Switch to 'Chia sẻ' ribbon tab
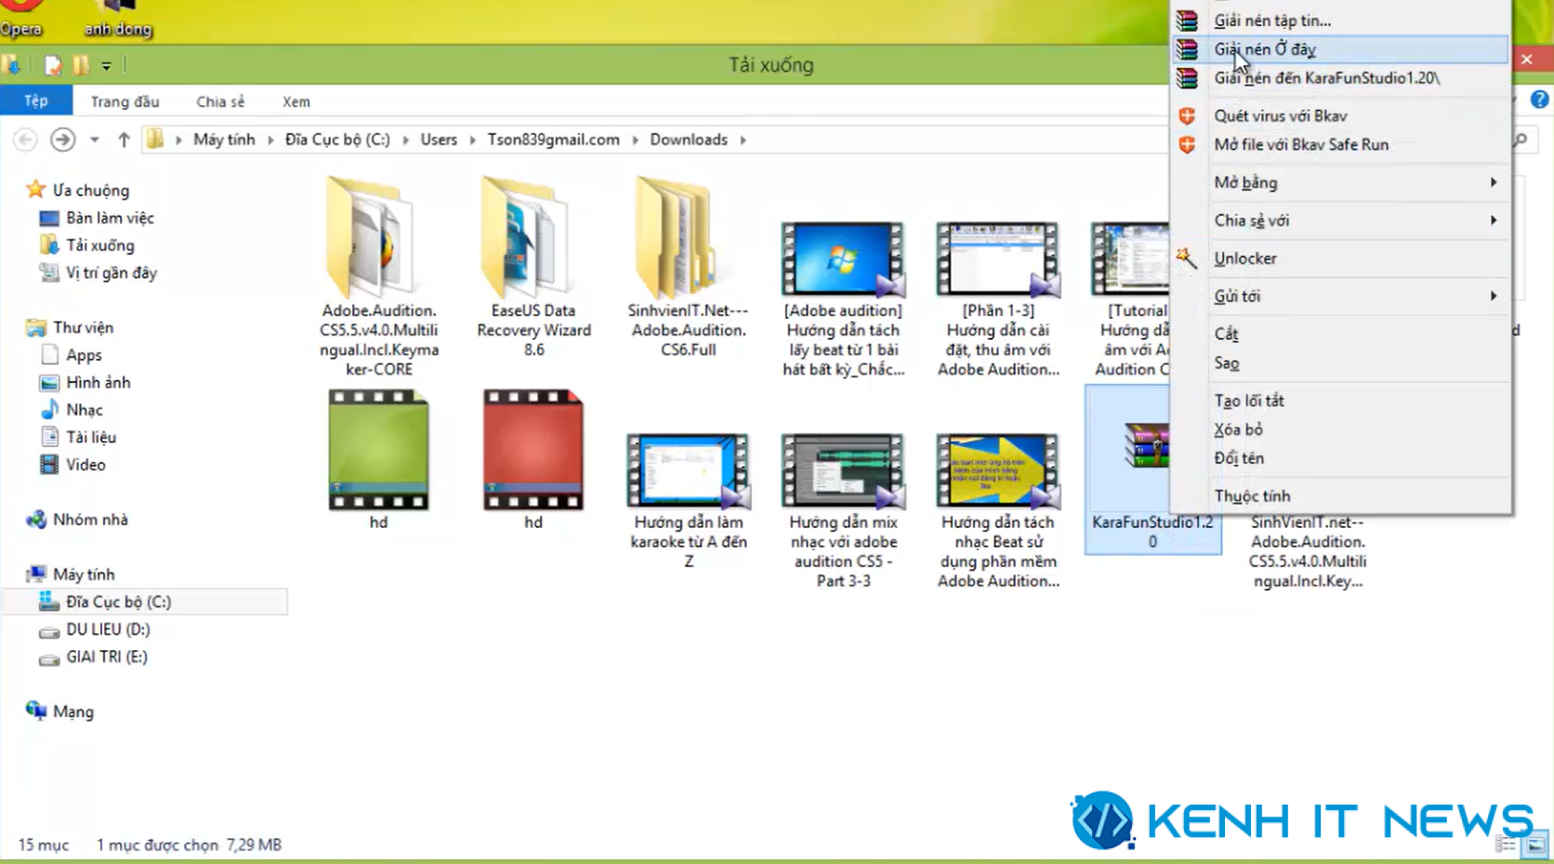This screenshot has width=1554, height=864. [x=220, y=101]
